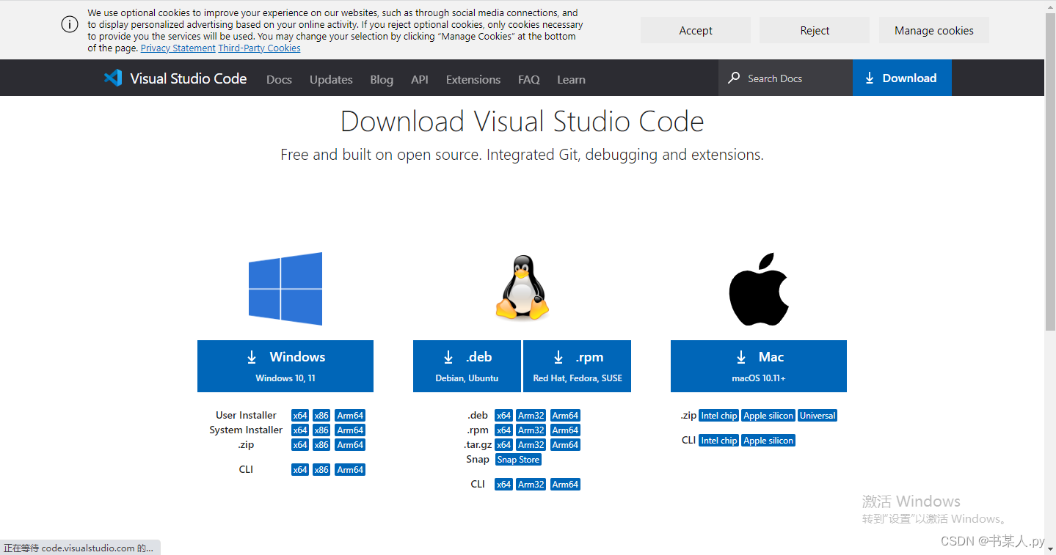This screenshot has width=1056, height=555.
Task: Click the Windows logo image
Action: coord(285,289)
